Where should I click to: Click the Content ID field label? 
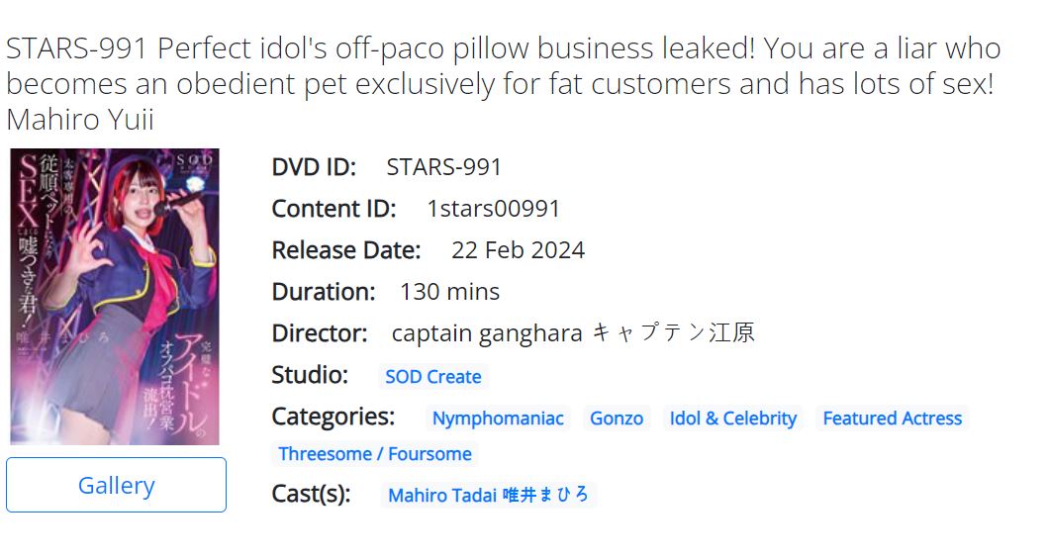(334, 209)
